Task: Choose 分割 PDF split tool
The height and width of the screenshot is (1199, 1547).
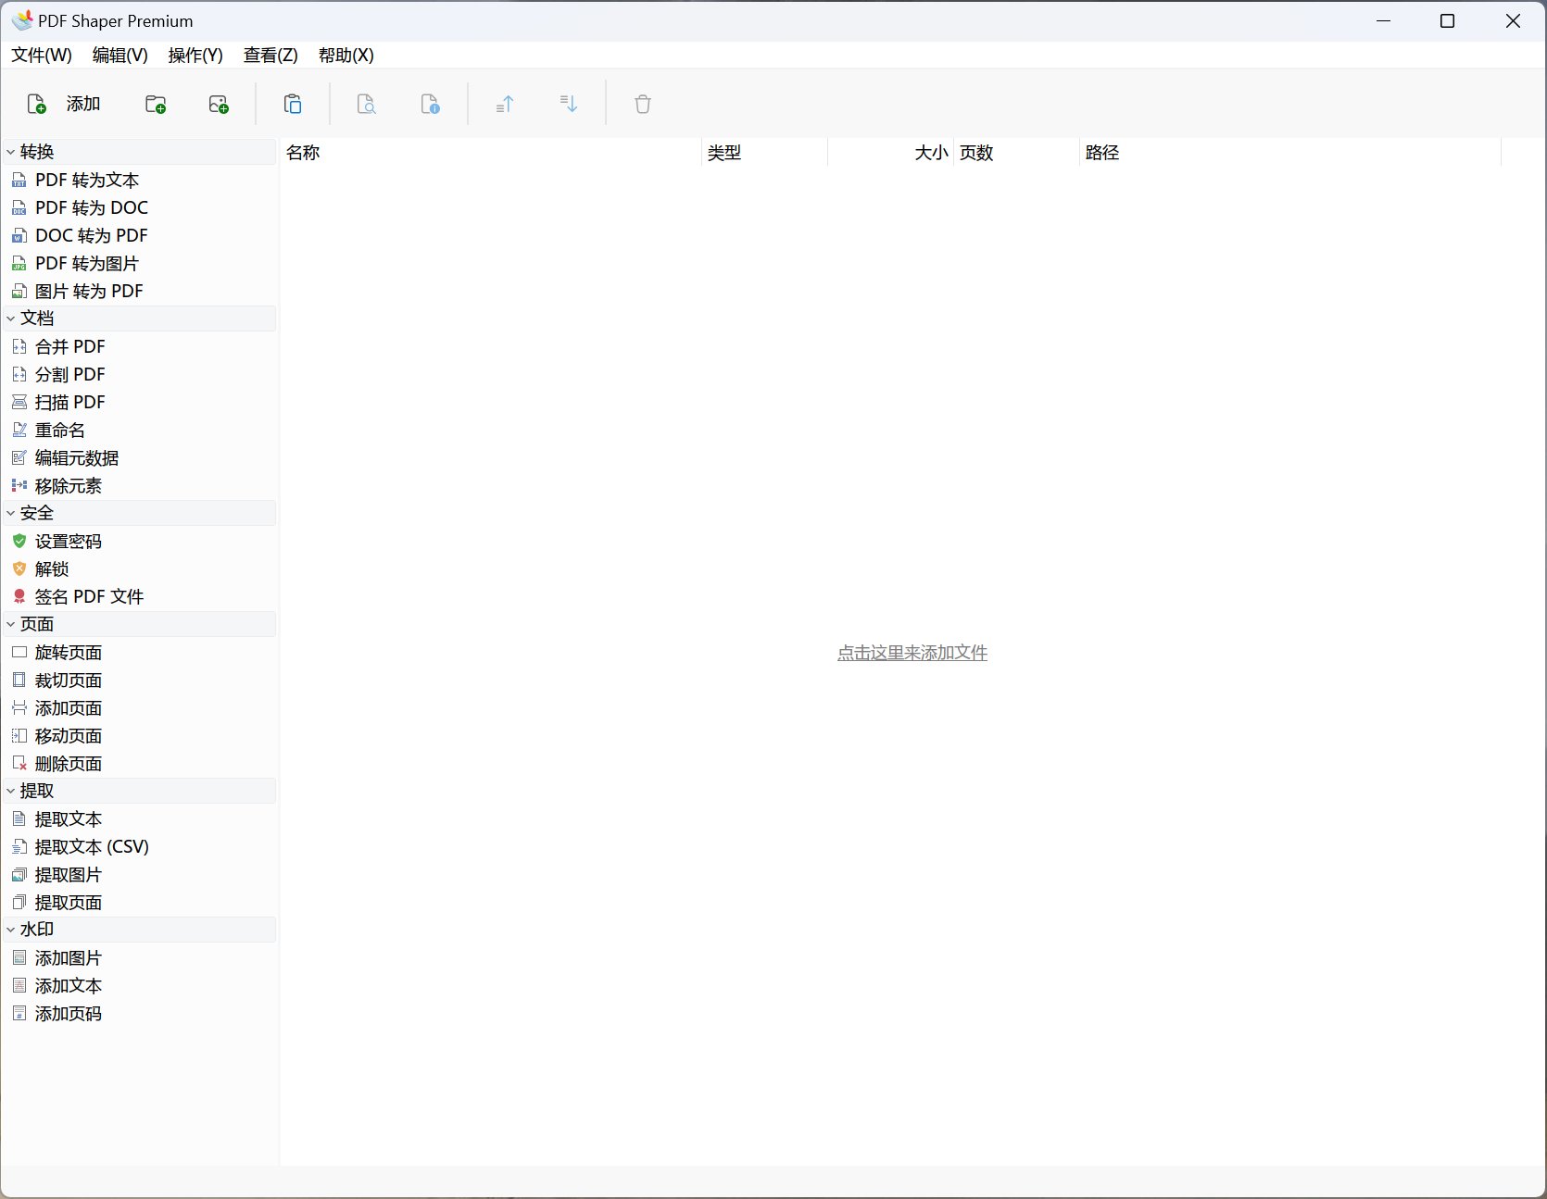Action: [x=70, y=374]
